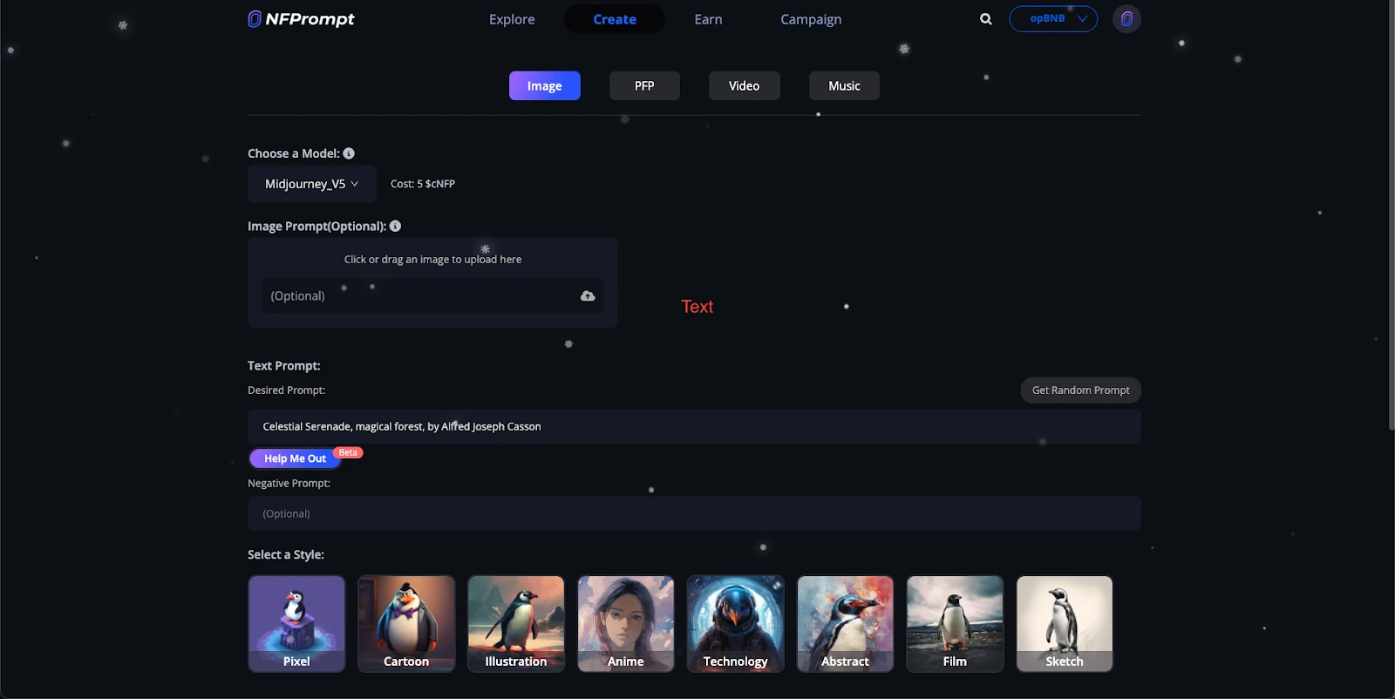Open the search magnifier icon
The height and width of the screenshot is (699, 1395).
pyautogui.click(x=985, y=19)
